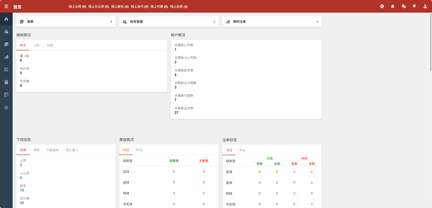Viewport: 432px width, 208px height.
Task: Expand the 报表 card chevron
Action: (x=111, y=21)
